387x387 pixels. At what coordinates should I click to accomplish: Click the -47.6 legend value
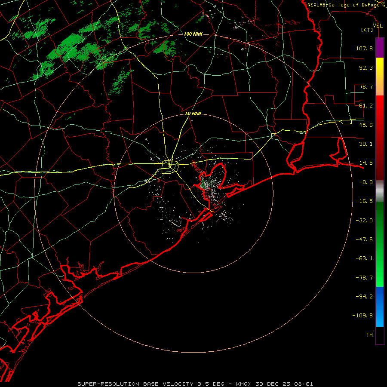(364, 240)
